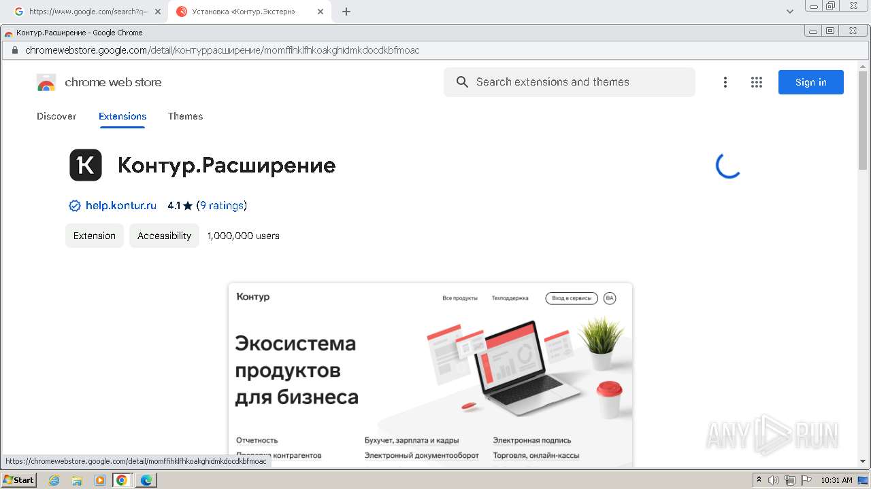Viewport: 871px width, 489px height.
Task: Open Microsoft Edge from taskbar
Action: (x=146, y=480)
